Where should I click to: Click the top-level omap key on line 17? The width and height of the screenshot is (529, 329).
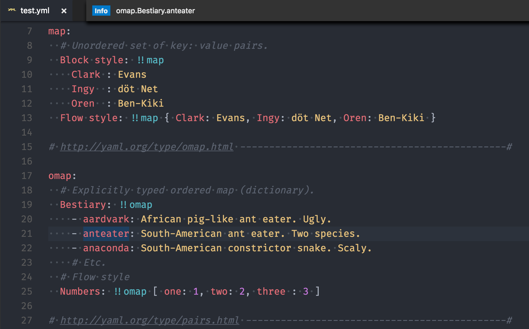tap(60, 176)
